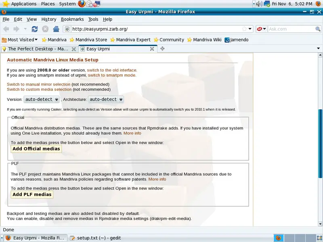Click the site identity icon in address bar
This screenshot has height=242, width=323.
[67, 29]
